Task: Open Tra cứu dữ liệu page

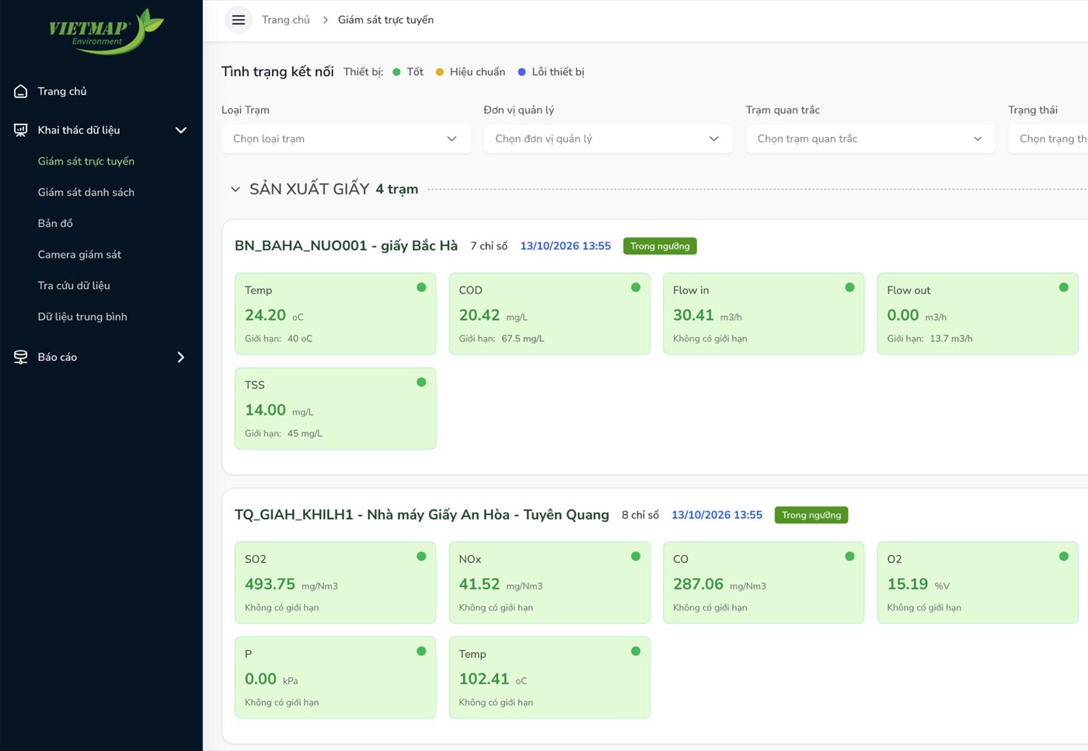Action: click(74, 285)
